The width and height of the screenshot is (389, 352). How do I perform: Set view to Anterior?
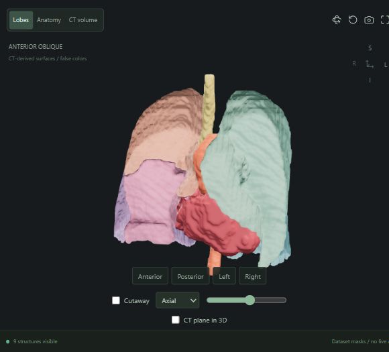coord(150,276)
